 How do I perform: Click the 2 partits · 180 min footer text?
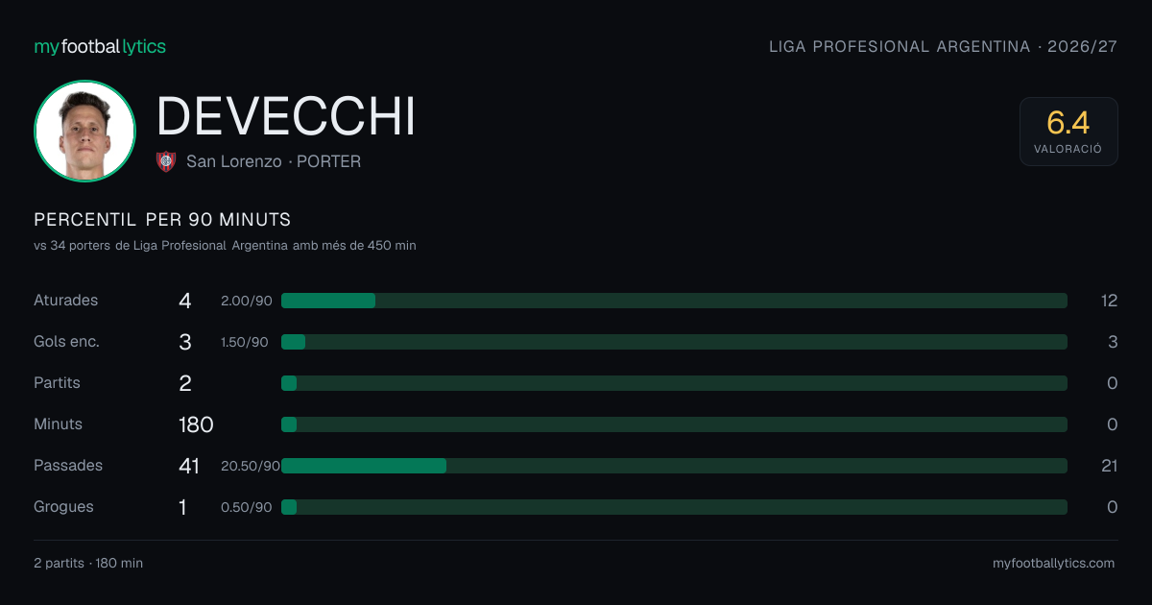point(88,564)
